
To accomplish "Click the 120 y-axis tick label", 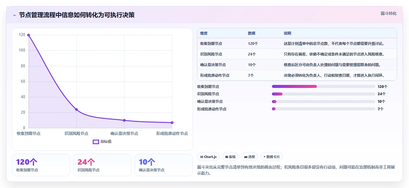I will [x=22, y=35].
